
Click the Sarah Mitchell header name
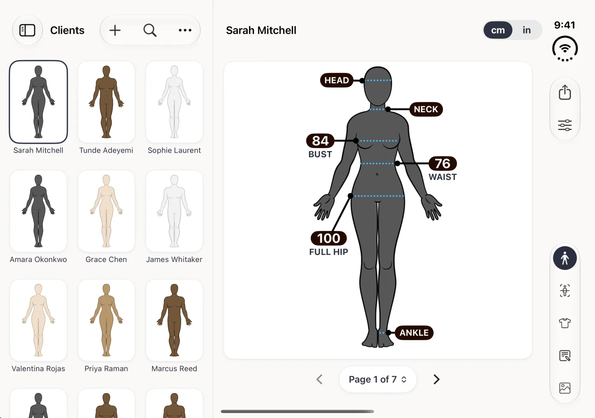coord(261,30)
